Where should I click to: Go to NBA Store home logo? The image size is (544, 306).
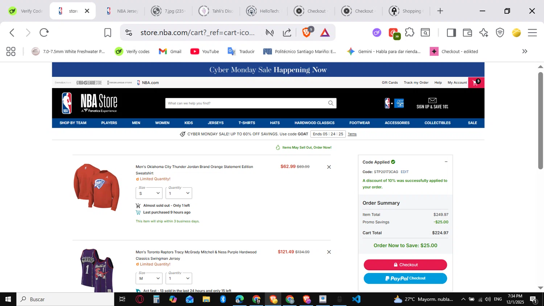[x=90, y=103]
